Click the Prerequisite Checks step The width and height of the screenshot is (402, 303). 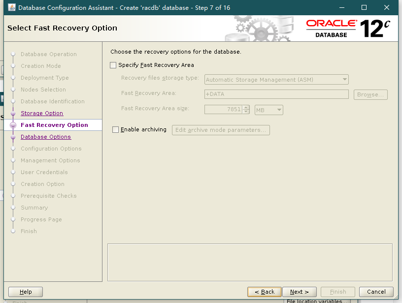[x=48, y=196]
